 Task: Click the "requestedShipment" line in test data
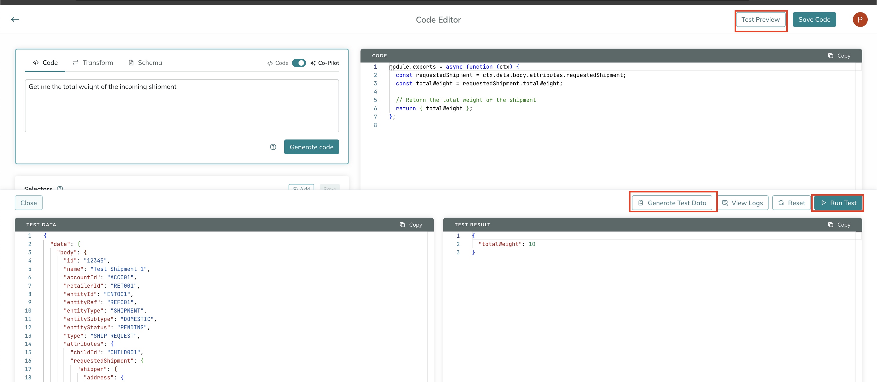click(x=107, y=361)
